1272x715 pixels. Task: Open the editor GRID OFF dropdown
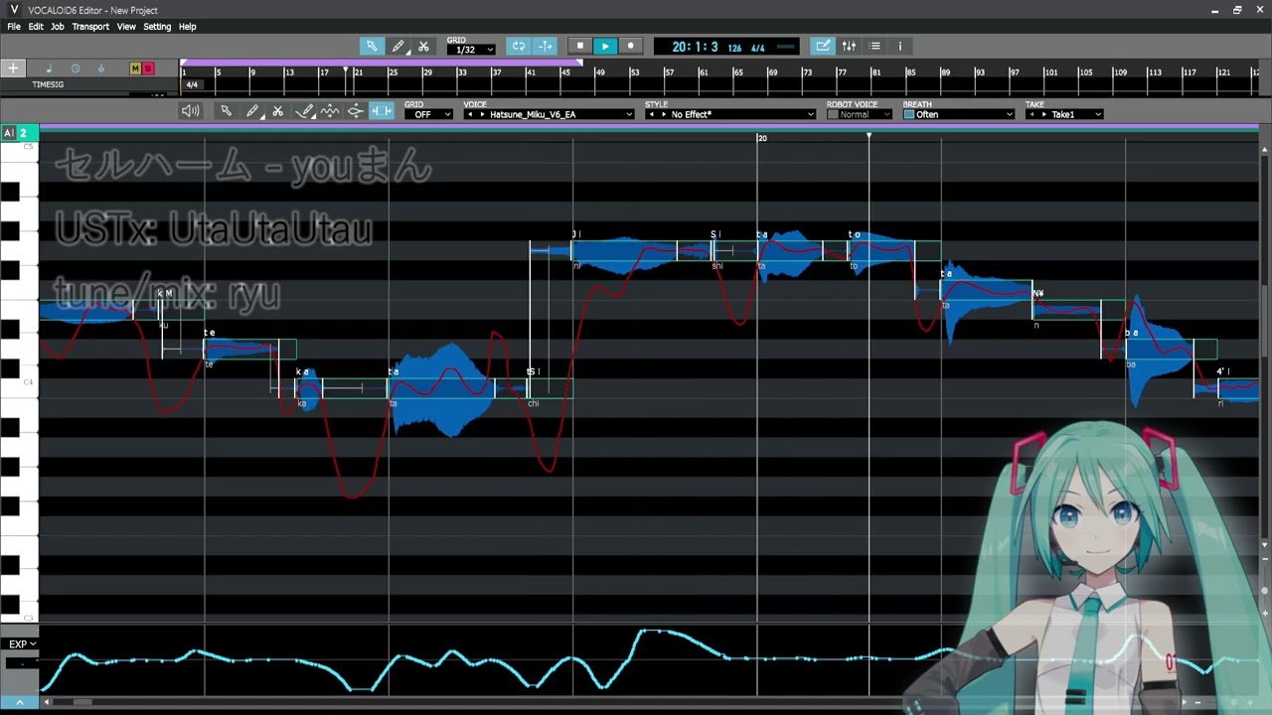(428, 114)
